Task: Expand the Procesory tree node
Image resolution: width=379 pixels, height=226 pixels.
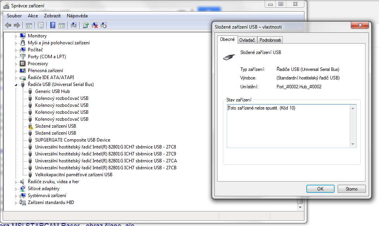Action: [16, 64]
